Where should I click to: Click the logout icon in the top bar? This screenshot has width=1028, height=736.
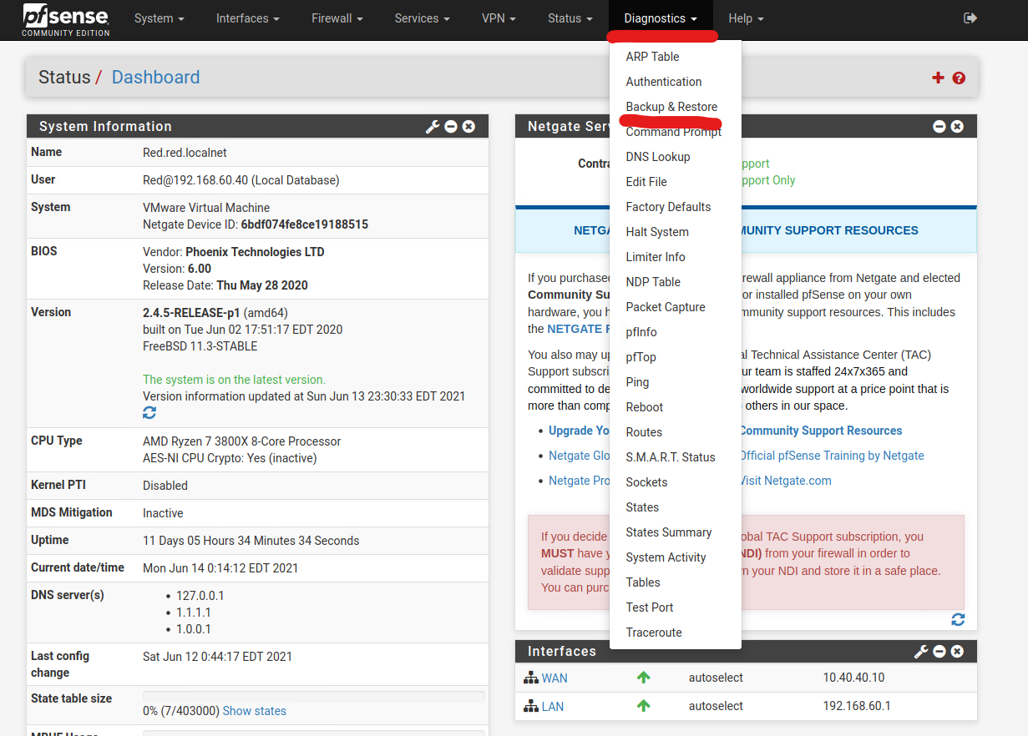coord(970,18)
